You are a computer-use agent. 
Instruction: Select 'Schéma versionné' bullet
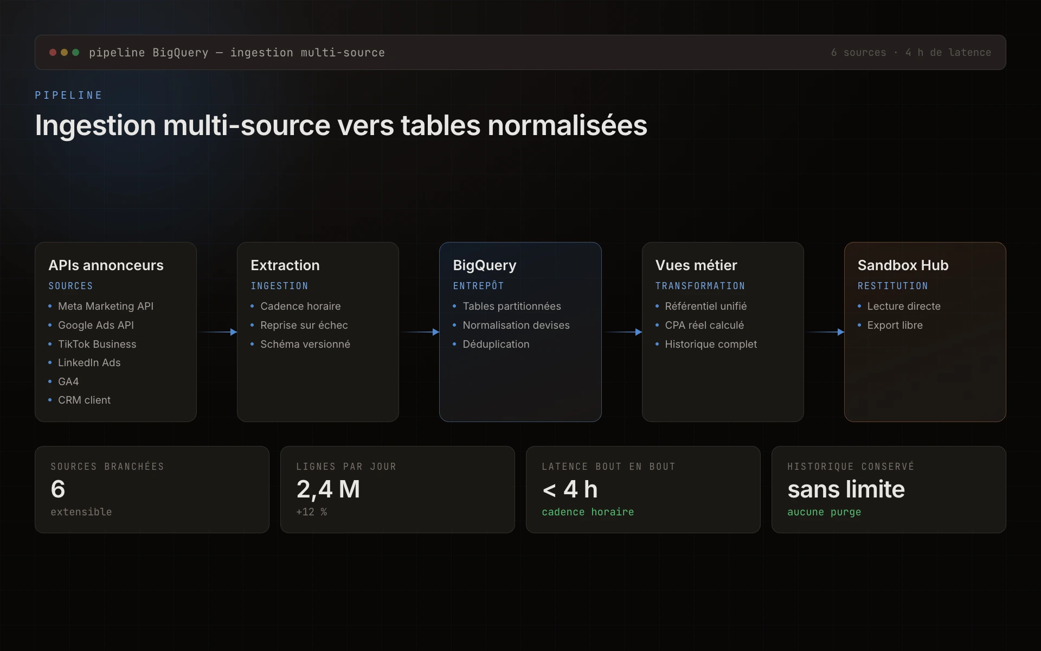(305, 344)
